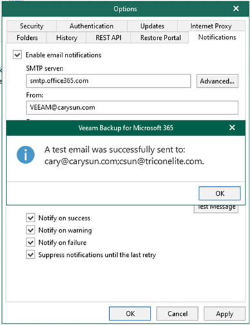Toggle Notify on success checkbox
Viewport: 250px width, 325px height.
pyautogui.click(x=30, y=218)
